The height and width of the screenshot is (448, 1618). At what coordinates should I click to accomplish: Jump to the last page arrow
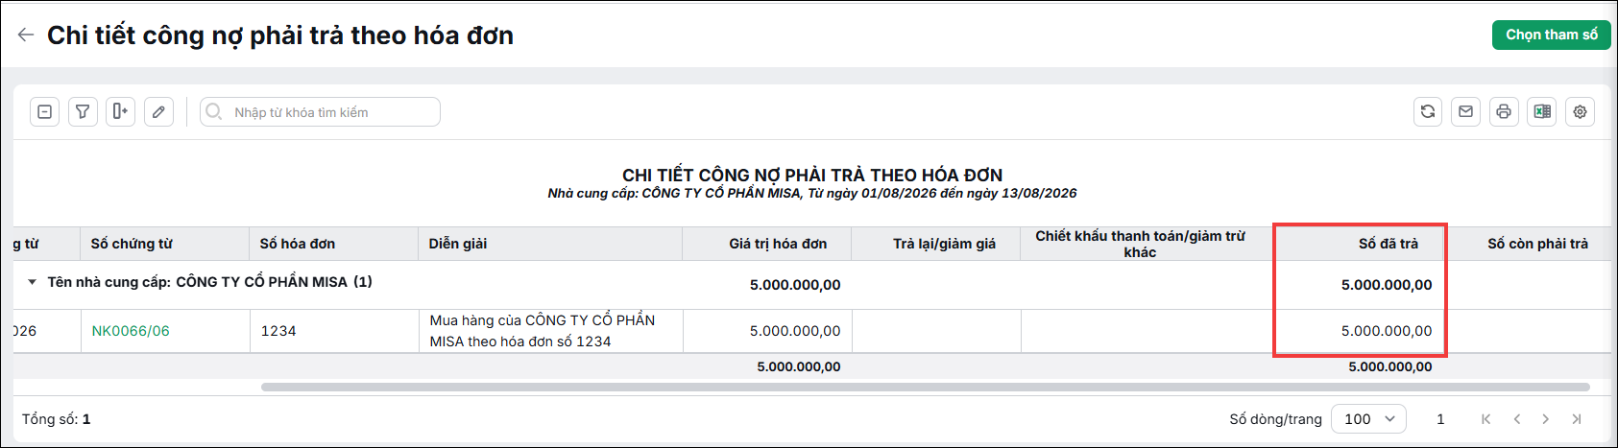point(1576,419)
